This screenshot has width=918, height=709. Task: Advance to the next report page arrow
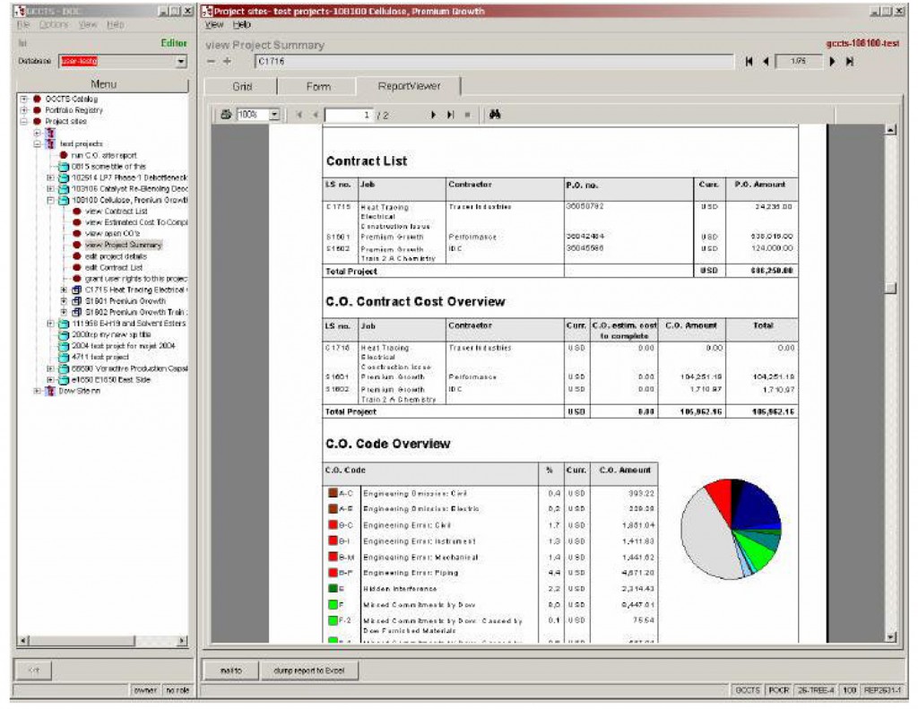point(432,113)
